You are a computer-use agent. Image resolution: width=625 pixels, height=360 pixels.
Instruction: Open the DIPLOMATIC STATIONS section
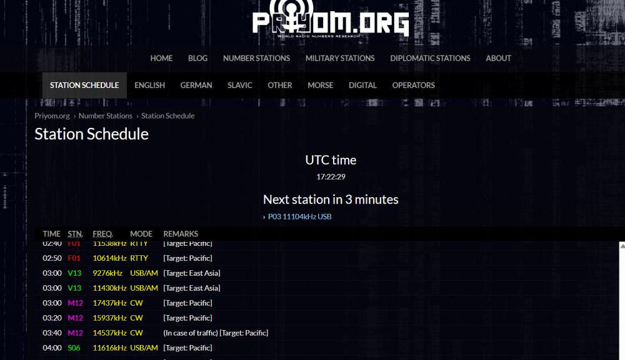click(x=430, y=58)
